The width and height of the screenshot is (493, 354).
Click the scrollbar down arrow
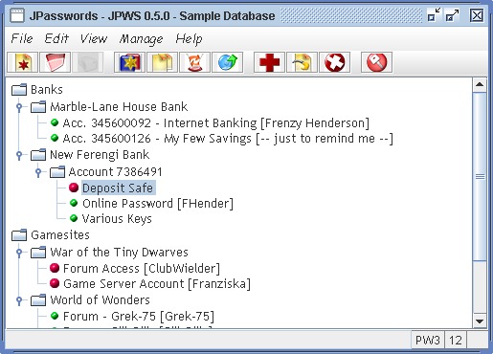[x=480, y=321]
